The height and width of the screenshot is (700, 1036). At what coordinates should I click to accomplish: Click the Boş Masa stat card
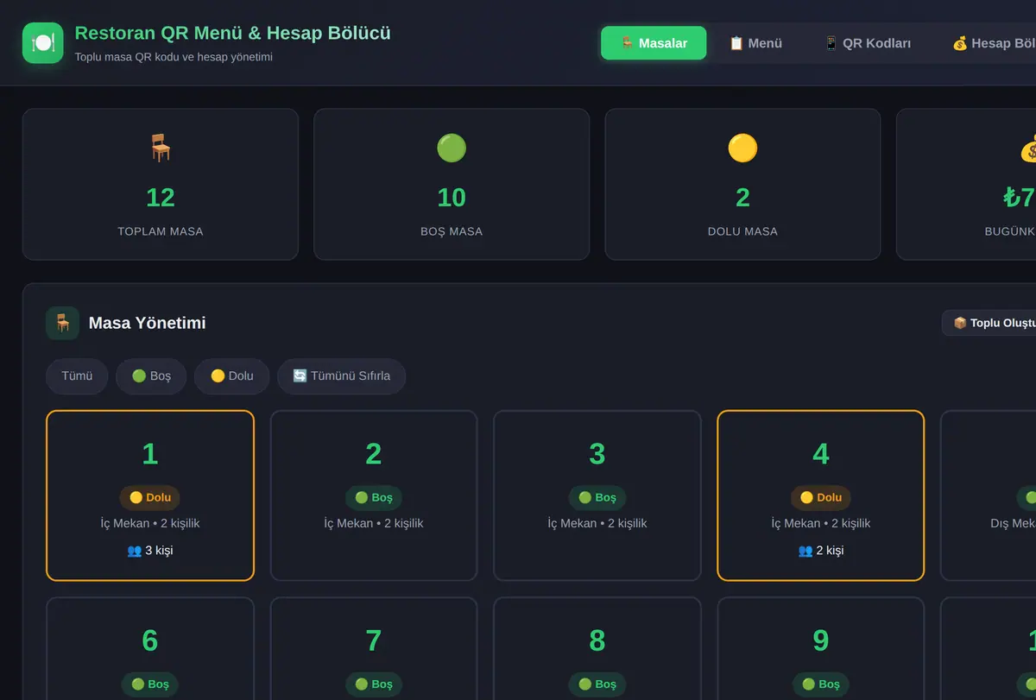452,184
